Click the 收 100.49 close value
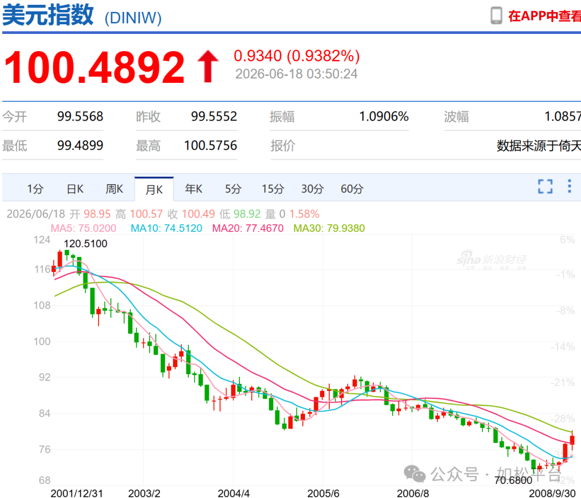Image resolution: width=581 pixels, height=498 pixels. (x=191, y=214)
